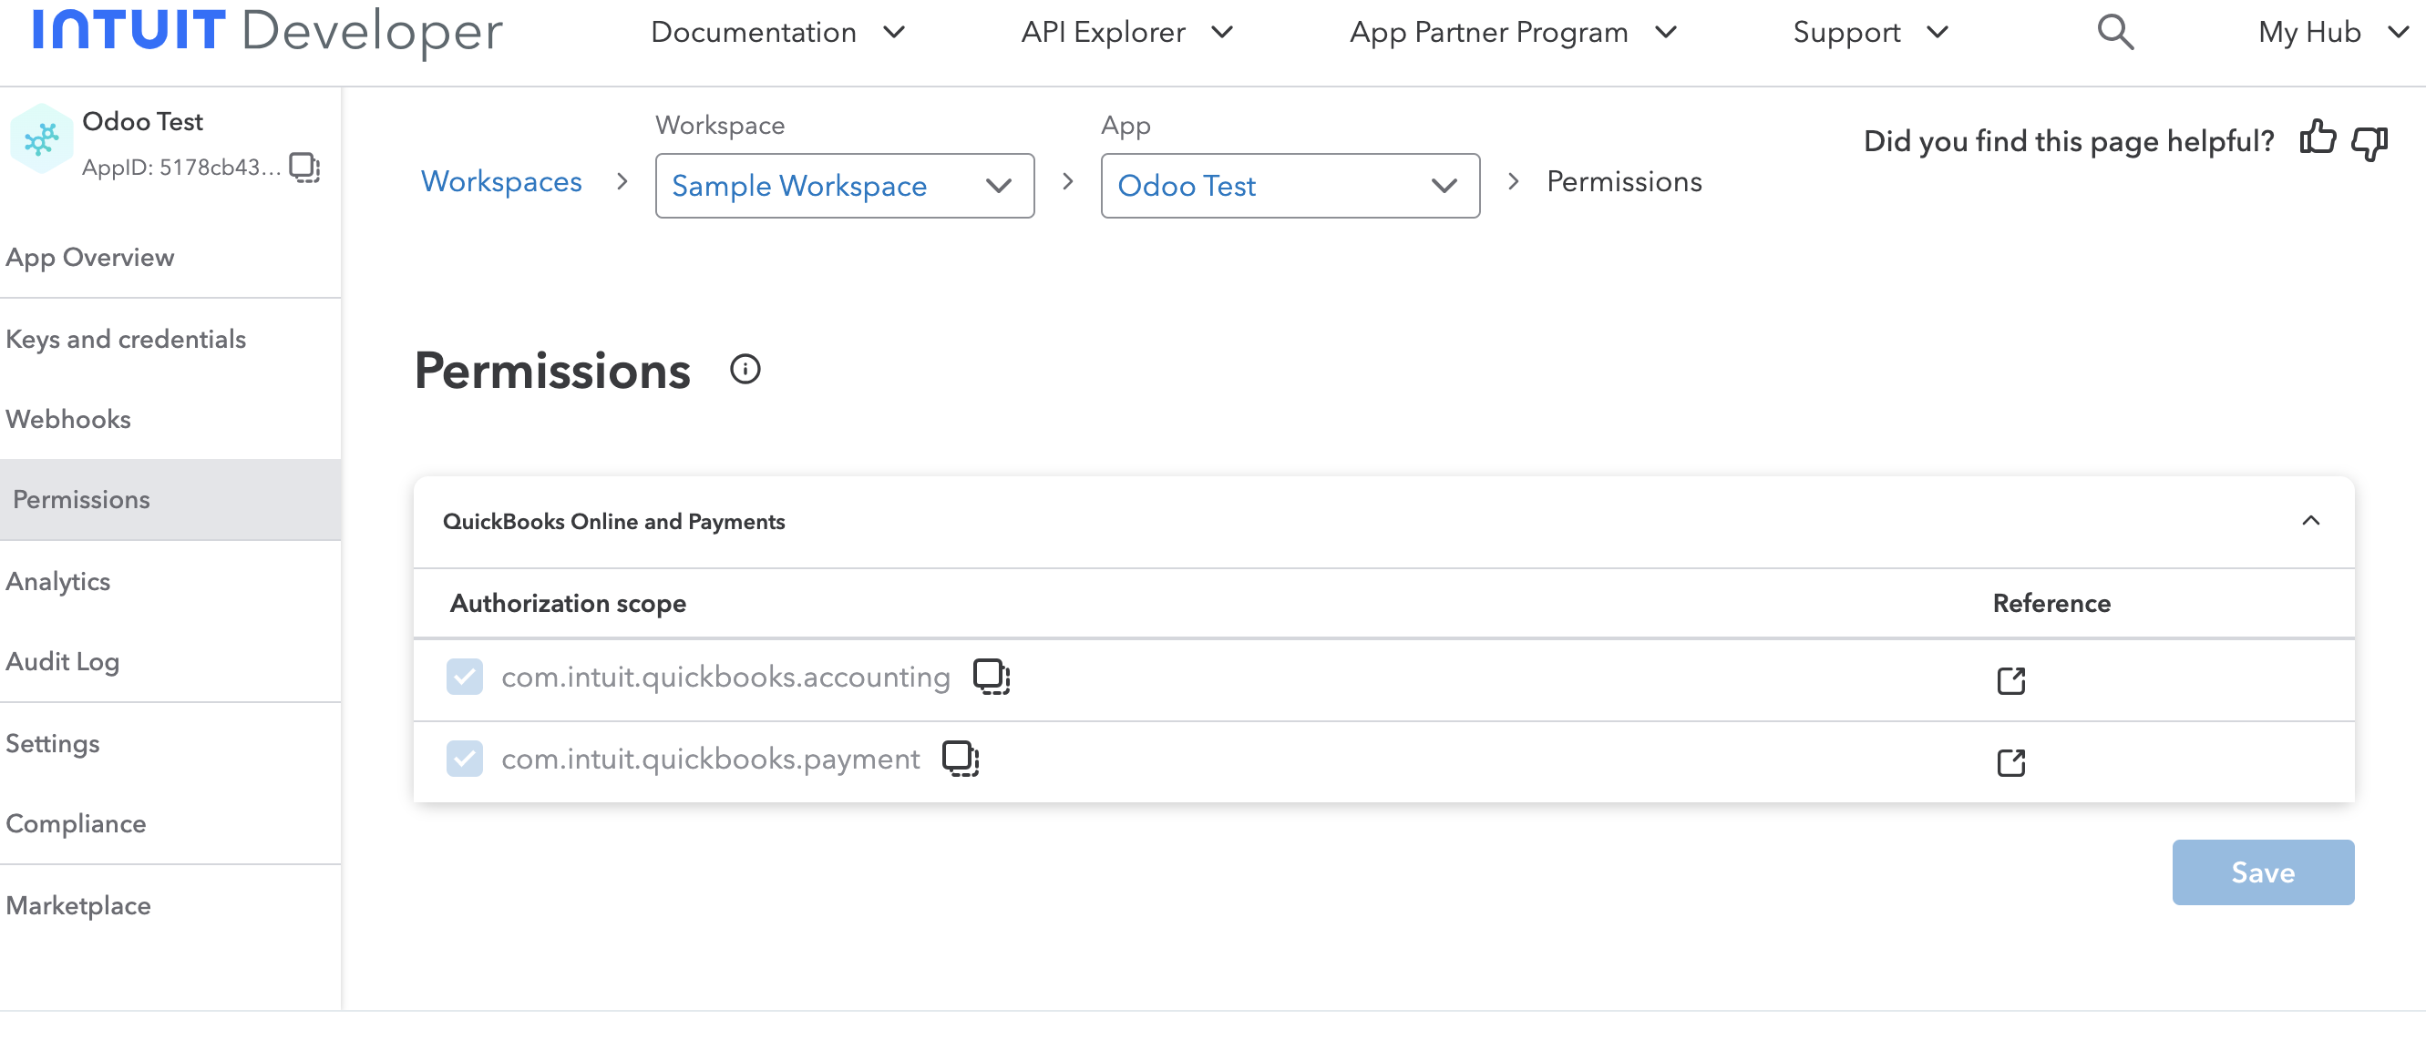Click the com.intuit.quickbooks.accounting scope text
The width and height of the screenshot is (2426, 1040).
tap(725, 677)
